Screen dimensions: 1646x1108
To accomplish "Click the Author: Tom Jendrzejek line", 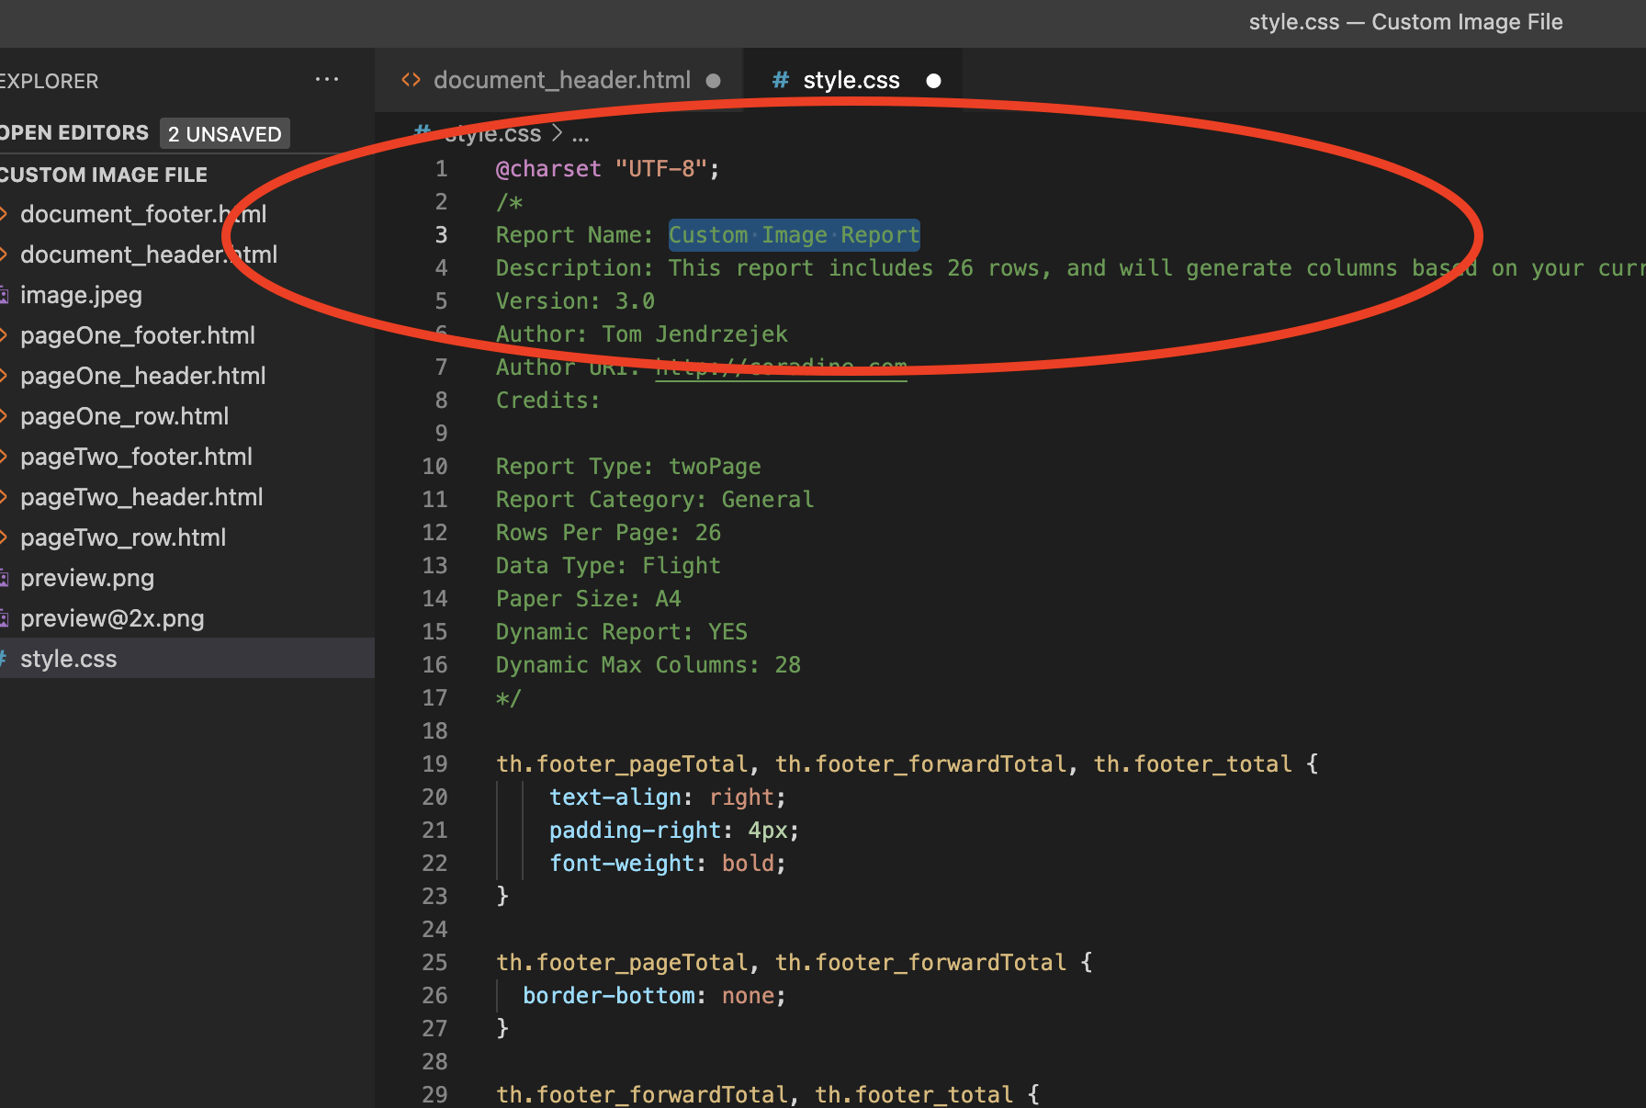I will click(x=641, y=334).
